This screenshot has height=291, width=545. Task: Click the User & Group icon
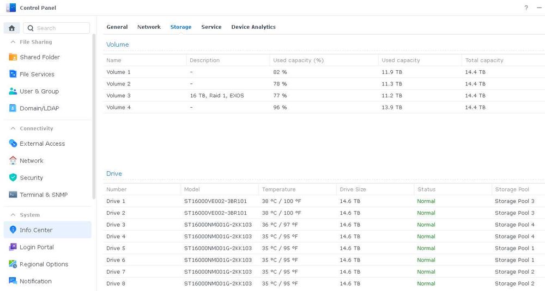[13, 91]
